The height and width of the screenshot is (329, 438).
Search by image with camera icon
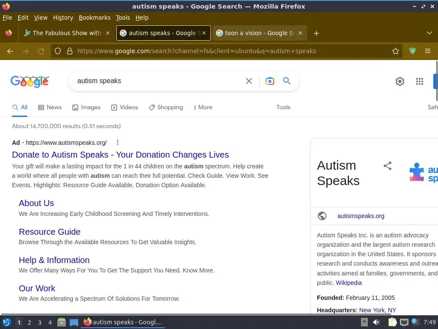coord(269,81)
